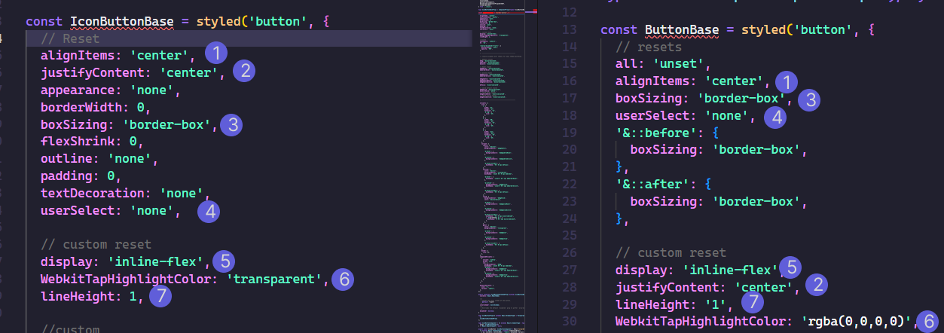
Task: Click the IconButtonBase constant name
Action: coord(122,22)
